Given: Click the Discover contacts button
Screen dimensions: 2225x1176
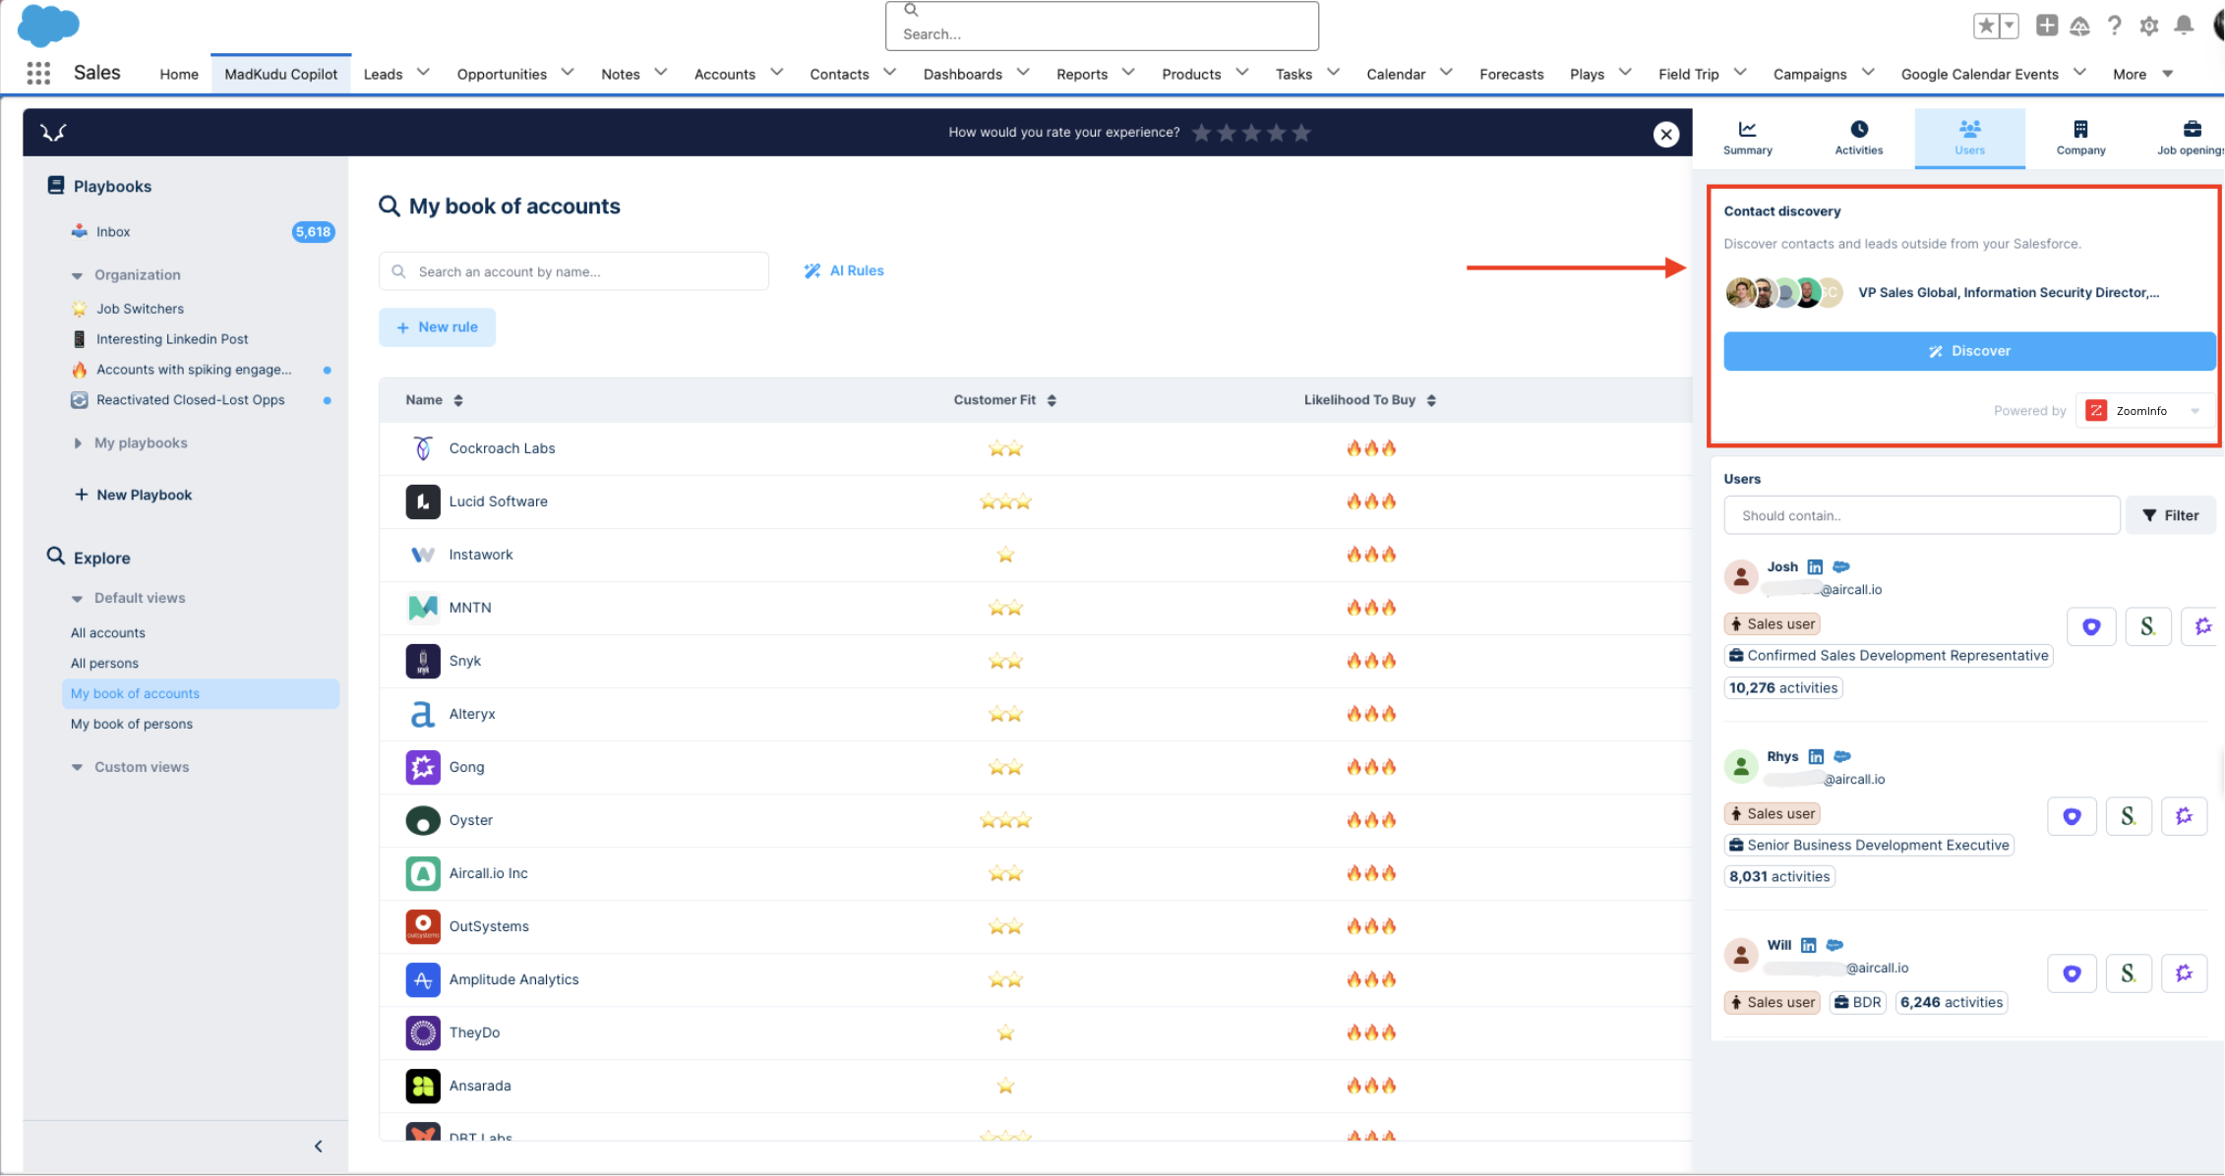Looking at the screenshot, I should 1969,351.
